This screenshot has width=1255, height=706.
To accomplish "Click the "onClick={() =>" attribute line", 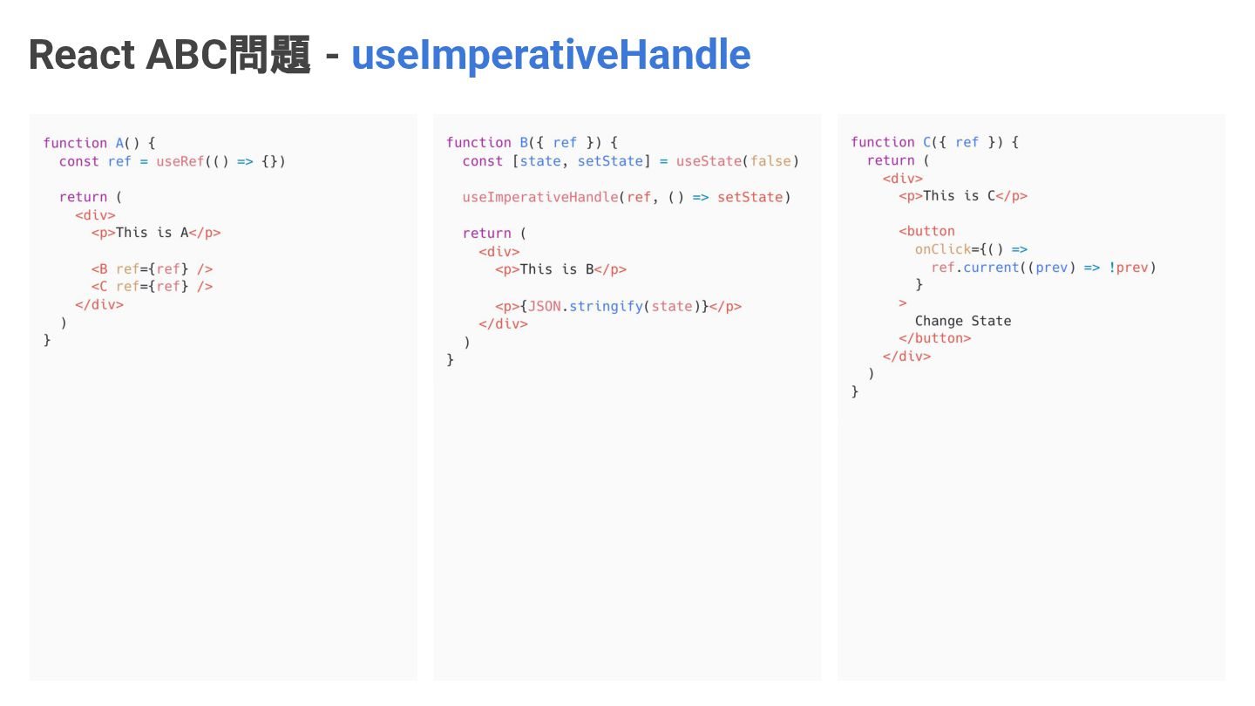I will pyautogui.click(x=971, y=249).
